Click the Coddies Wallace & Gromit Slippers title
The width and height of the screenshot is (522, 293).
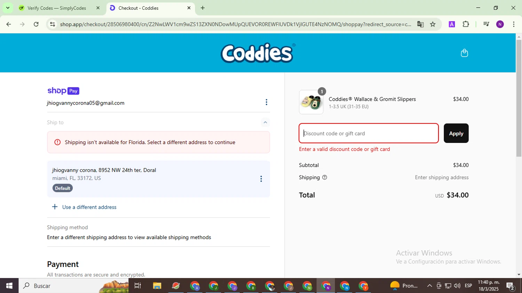[x=372, y=99]
